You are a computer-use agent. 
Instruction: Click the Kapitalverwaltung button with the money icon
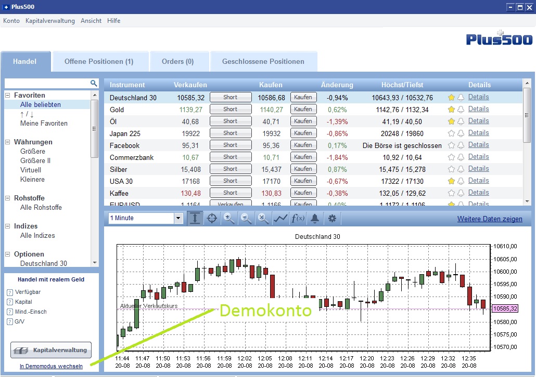click(x=51, y=350)
